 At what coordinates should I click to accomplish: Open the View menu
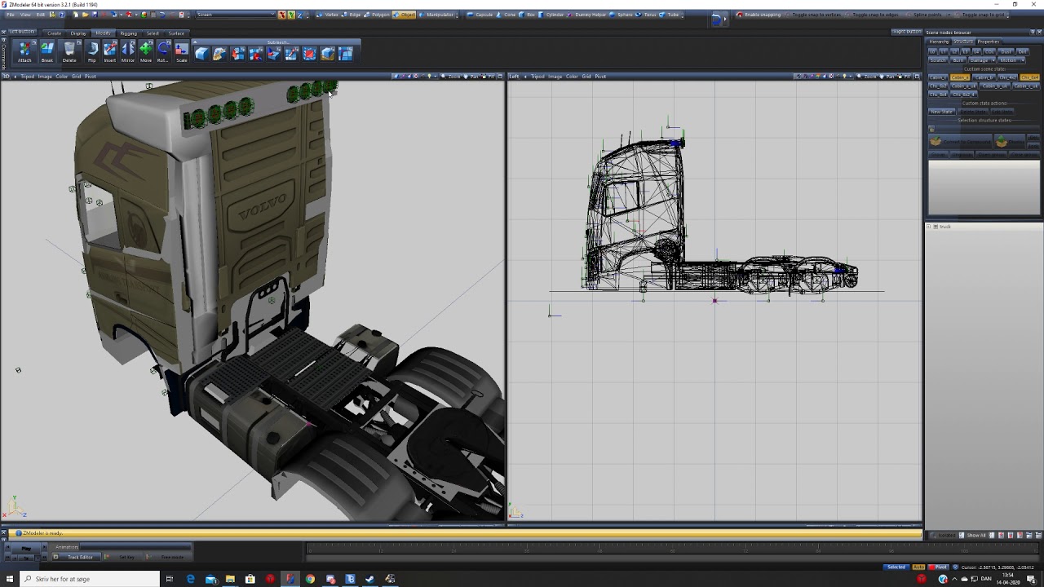(26, 15)
